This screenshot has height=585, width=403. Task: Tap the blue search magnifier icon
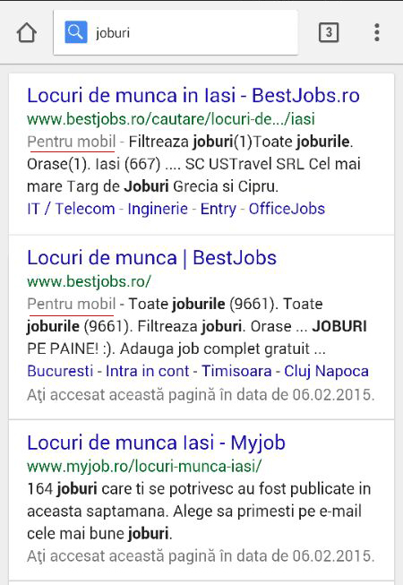point(76,32)
